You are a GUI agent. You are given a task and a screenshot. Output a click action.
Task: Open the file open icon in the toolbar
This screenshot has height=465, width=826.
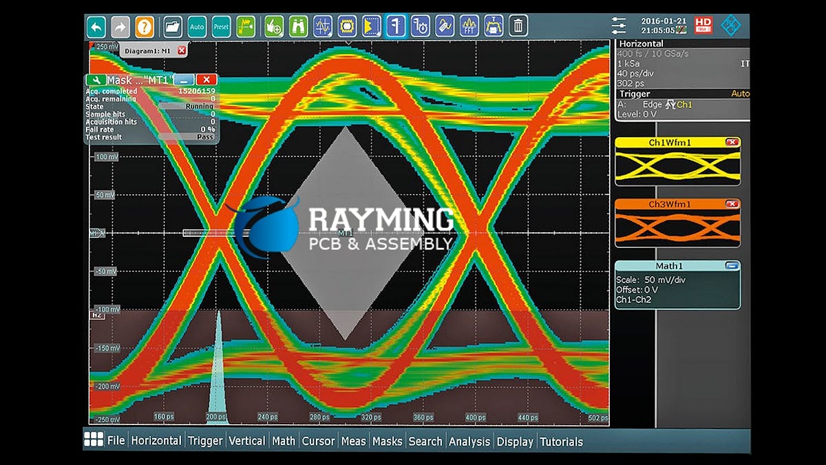pyautogui.click(x=173, y=26)
